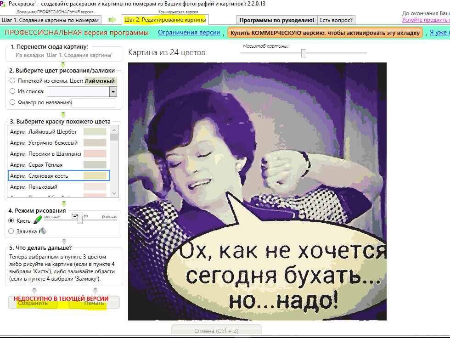This screenshot has height=338, width=450.
Task: Switch to tab 'Шаг 1. Создание картины по номерам'
Action: pos(50,20)
